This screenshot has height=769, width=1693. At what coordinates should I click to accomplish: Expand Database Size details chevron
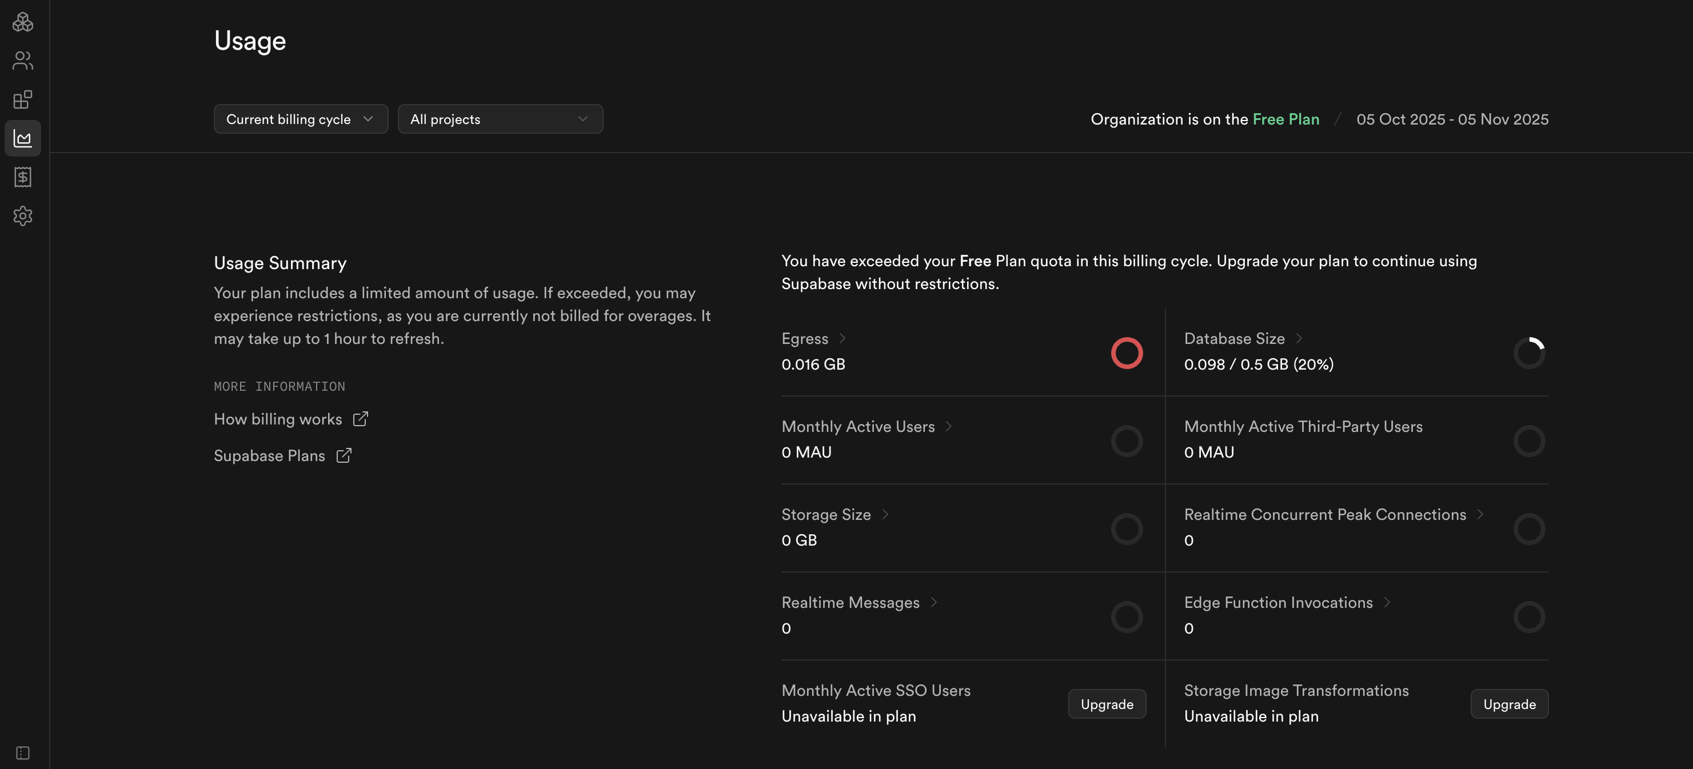click(x=1298, y=338)
